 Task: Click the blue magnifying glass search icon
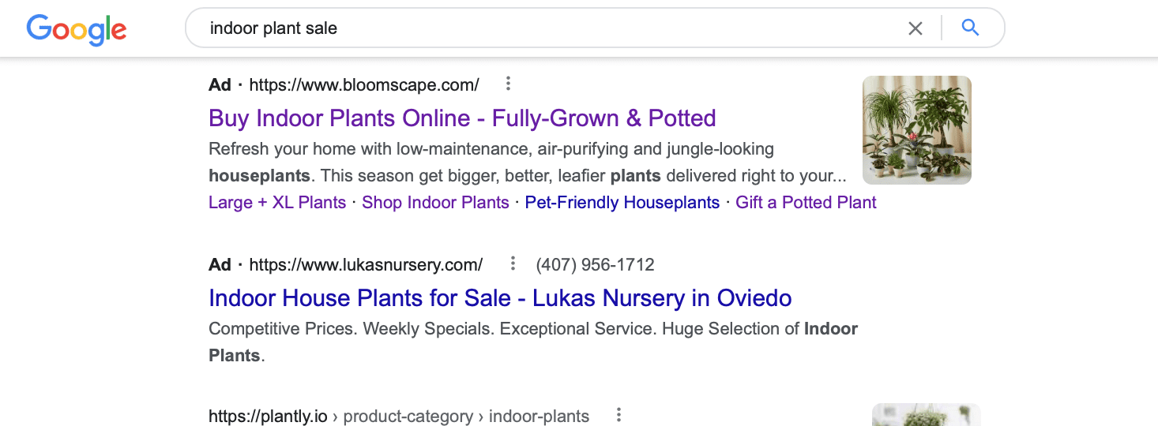pos(970,28)
